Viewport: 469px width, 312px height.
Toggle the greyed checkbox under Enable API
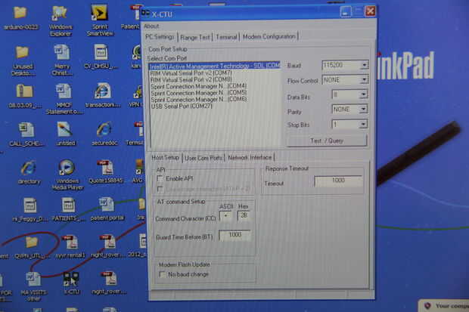(x=160, y=189)
